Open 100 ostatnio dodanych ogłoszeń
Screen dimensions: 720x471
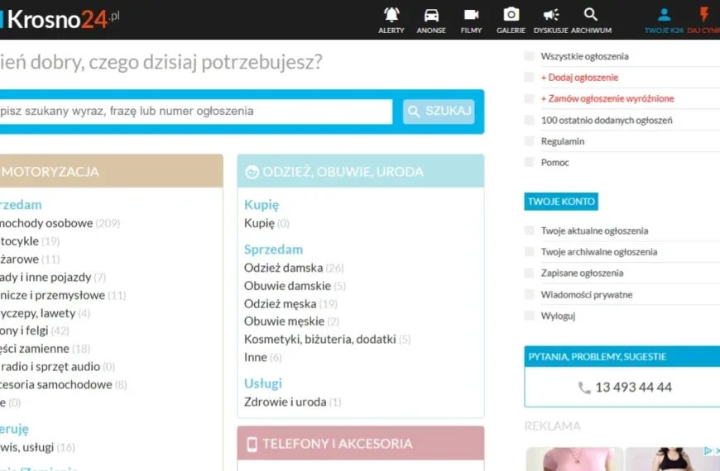click(606, 120)
